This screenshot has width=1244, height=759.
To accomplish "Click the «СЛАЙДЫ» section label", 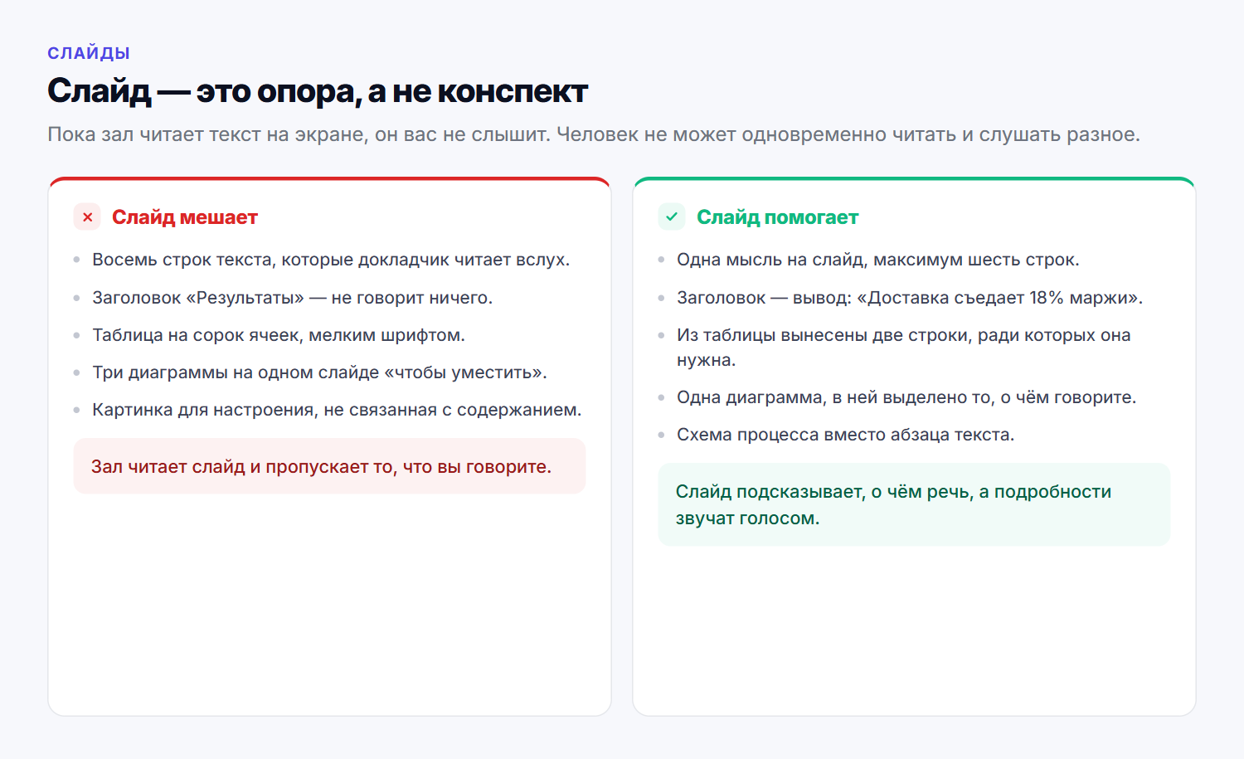I will [x=89, y=53].
